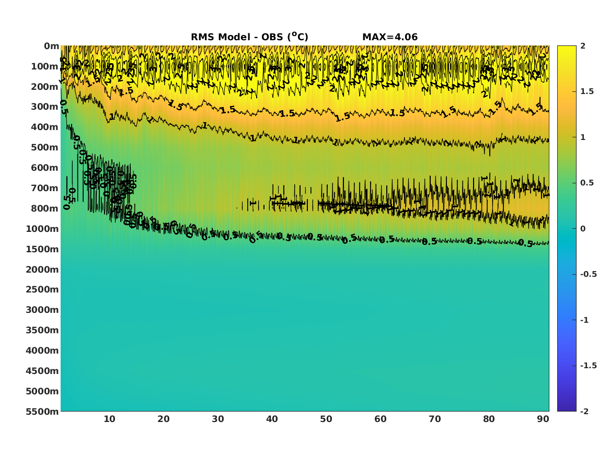Click x-axis tick label '60'
Viewport: 610px width, 457px height.
[x=381, y=419]
